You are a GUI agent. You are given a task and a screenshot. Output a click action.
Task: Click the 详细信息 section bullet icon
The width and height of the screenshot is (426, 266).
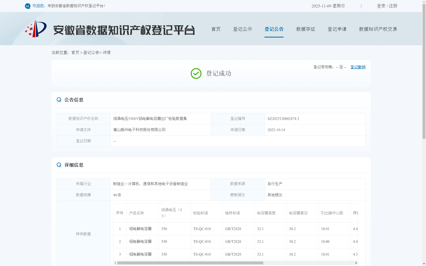point(59,165)
